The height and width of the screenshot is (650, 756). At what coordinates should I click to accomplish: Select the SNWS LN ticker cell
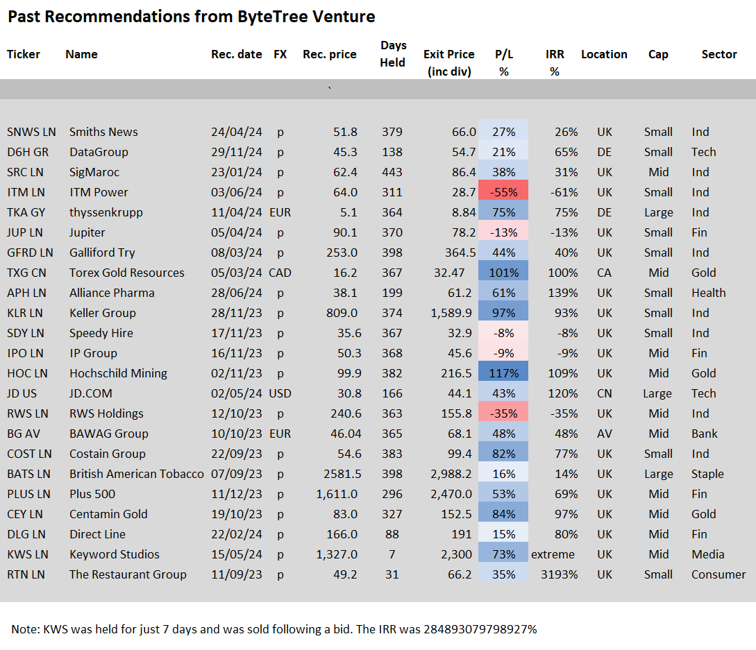click(31, 132)
